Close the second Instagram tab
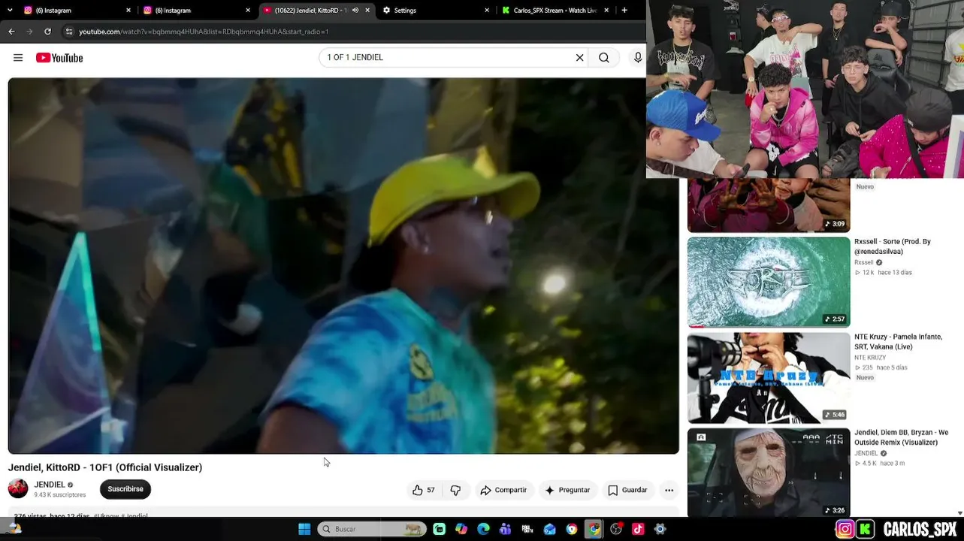The width and height of the screenshot is (964, 541). coord(248,11)
